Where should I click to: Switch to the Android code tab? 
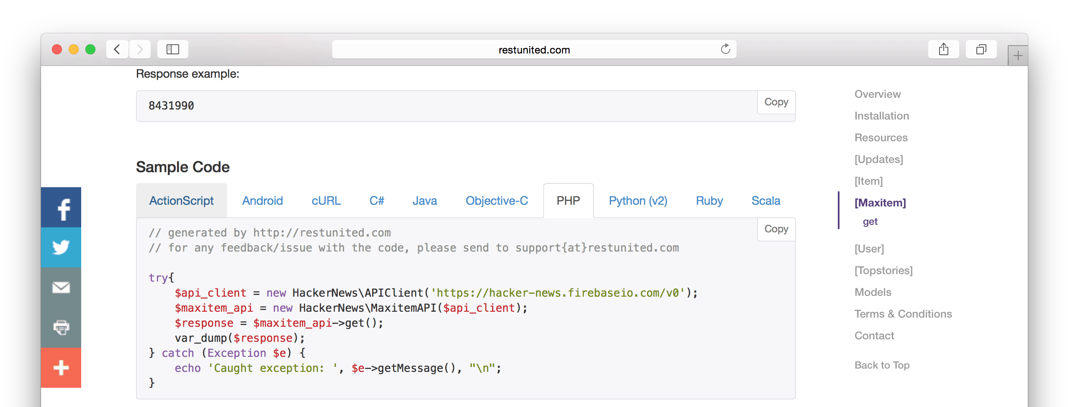point(262,201)
